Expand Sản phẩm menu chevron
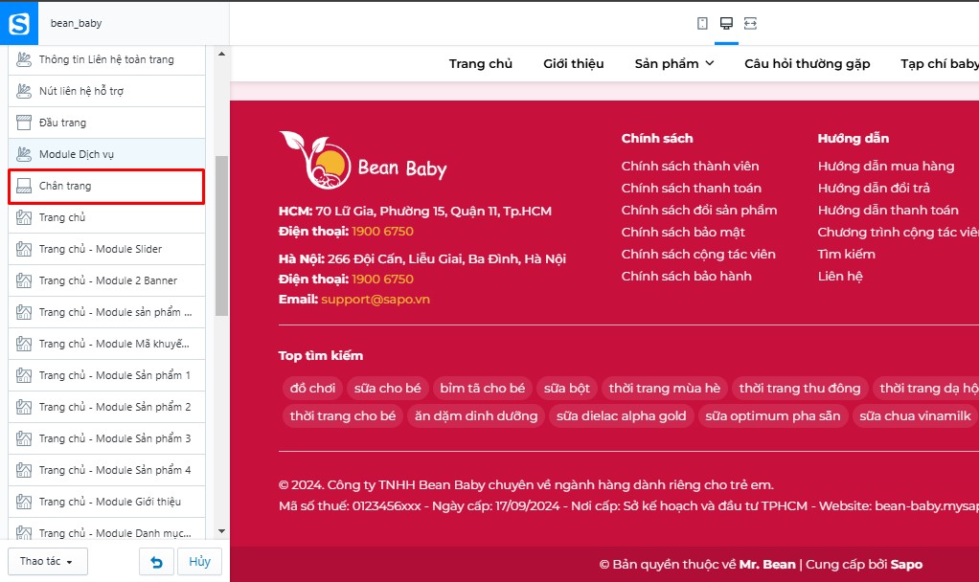The height and width of the screenshot is (582, 979). [x=709, y=63]
